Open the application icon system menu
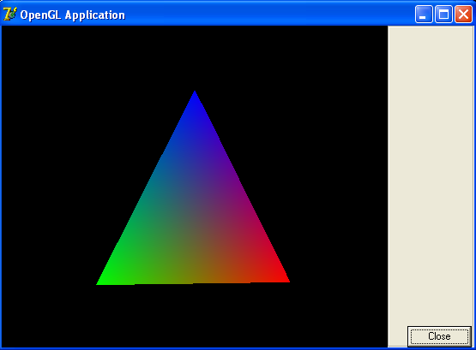 (9, 14)
